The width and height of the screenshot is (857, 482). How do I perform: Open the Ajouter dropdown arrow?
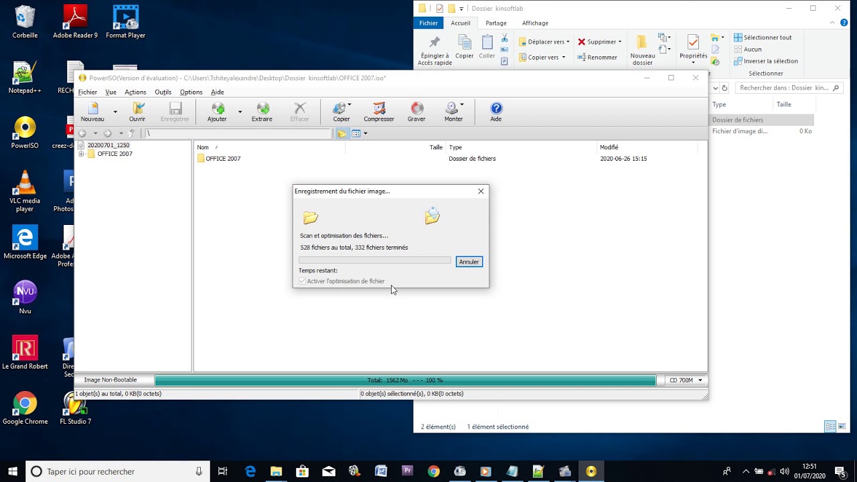[x=240, y=112]
